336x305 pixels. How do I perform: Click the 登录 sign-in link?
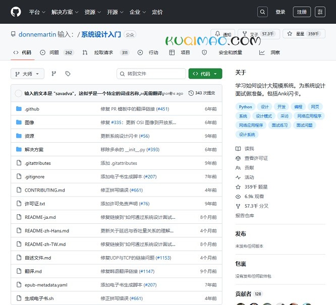281,12
